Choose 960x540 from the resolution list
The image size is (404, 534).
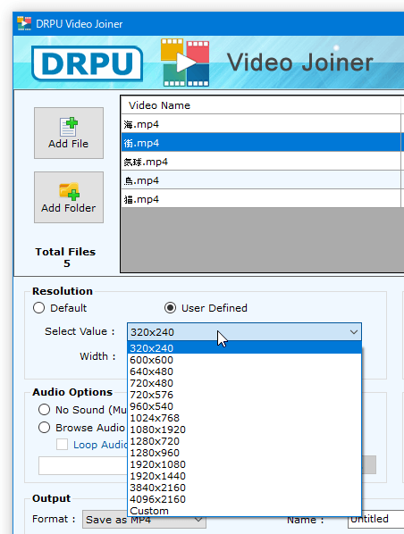tap(244, 406)
